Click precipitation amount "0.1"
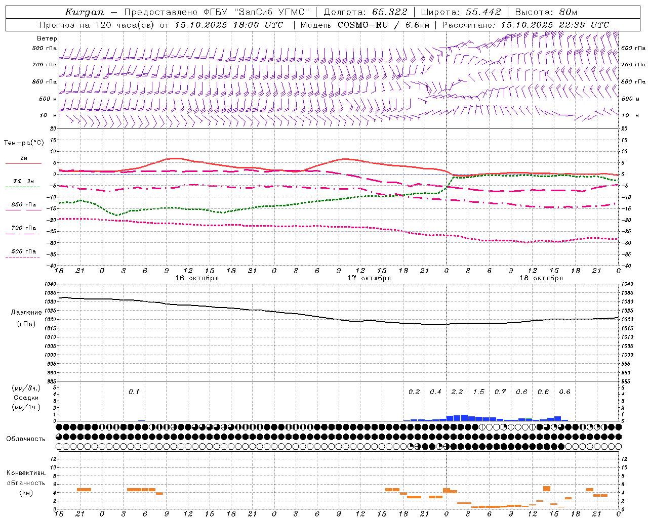648x518 pixels. coord(134,392)
